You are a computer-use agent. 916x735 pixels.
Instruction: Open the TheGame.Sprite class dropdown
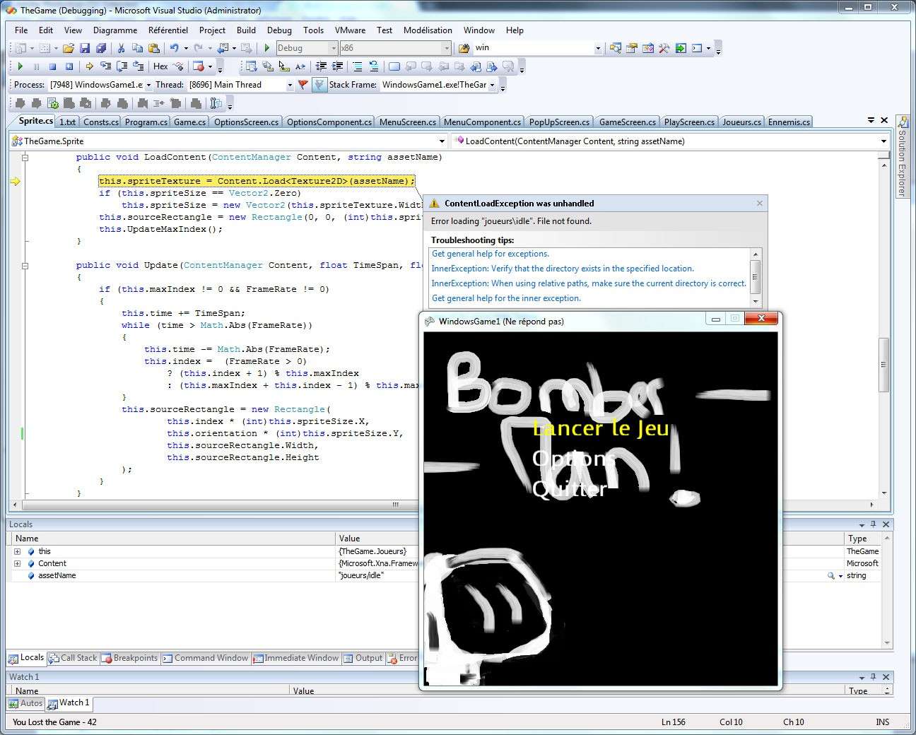pyautogui.click(x=442, y=141)
